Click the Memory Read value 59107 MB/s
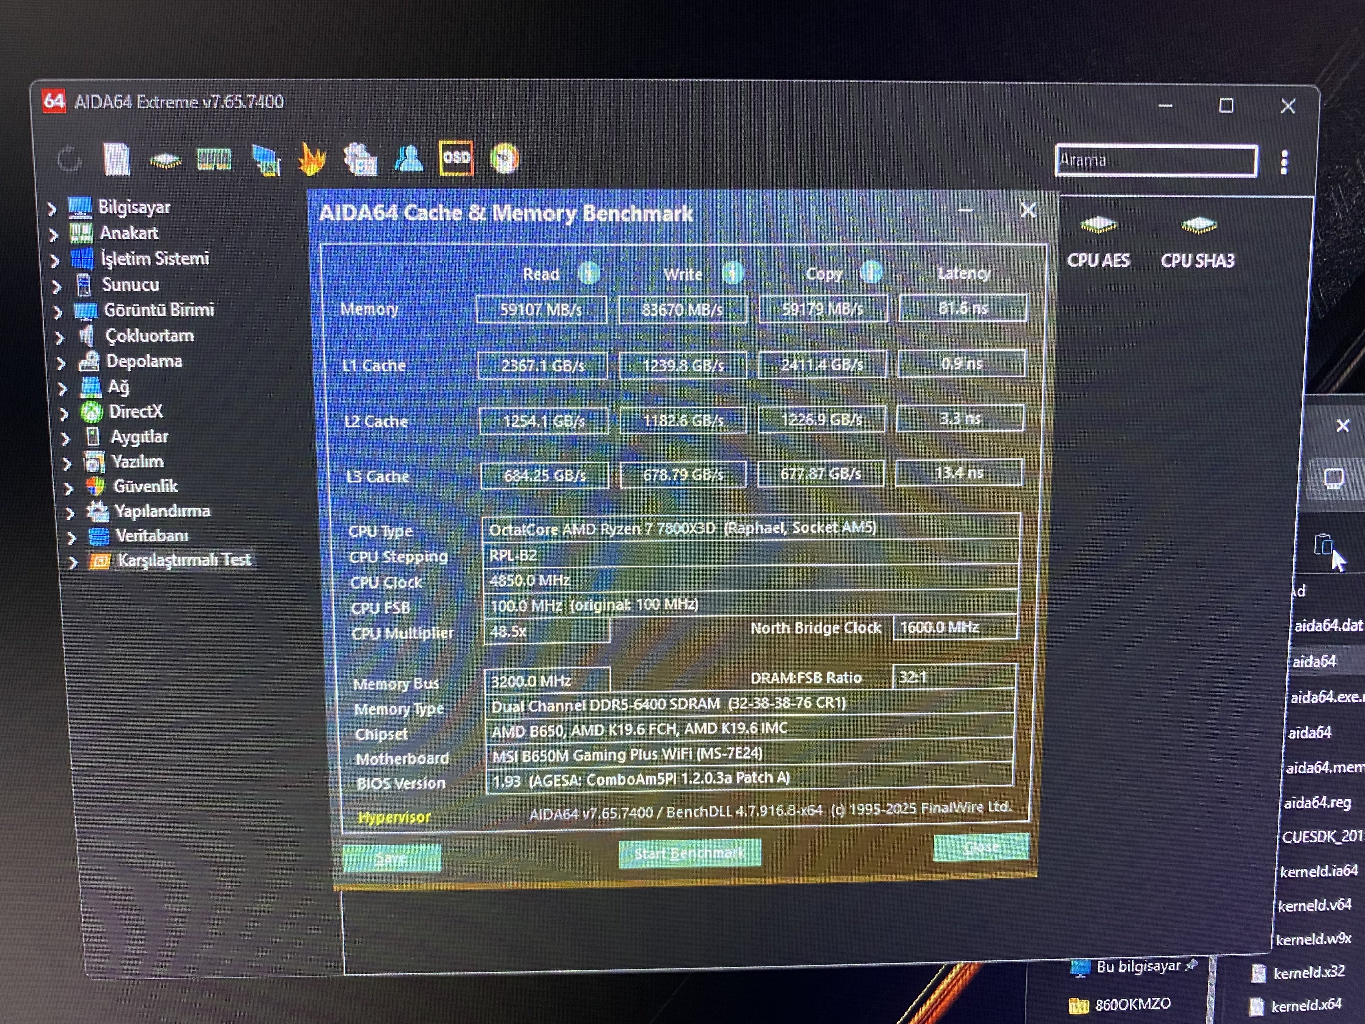The height and width of the screenshot is (1024, 1365). coord(541,309)
